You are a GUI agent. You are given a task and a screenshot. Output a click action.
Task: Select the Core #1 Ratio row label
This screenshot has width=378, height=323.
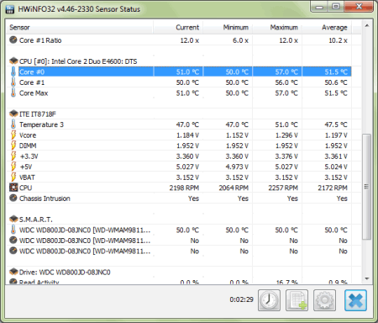pos(40,40)
